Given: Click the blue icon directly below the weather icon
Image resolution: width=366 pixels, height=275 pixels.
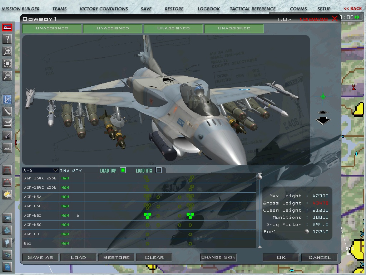Looking at the screenshot, I should tap(7, 218).
